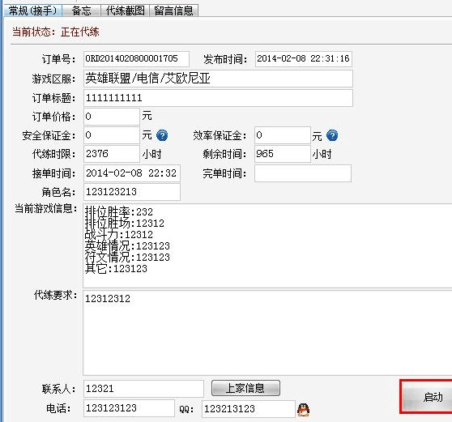Select the 发布时间 field
The height and width of the screenshot is (422, 452).
pyautogui.click(x=303, y=59)
